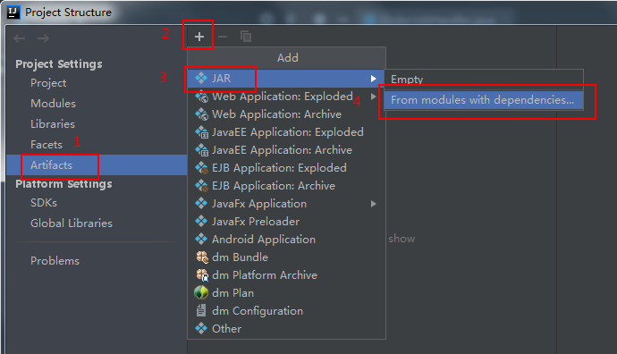
Task: Click the JavaEE Application: Exploded icon
Action: (201, 132)
